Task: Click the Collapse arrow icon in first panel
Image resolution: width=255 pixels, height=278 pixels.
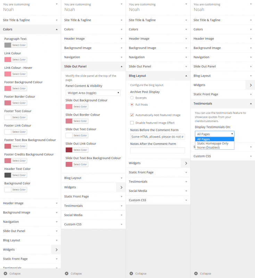Action: coord(6,273)
